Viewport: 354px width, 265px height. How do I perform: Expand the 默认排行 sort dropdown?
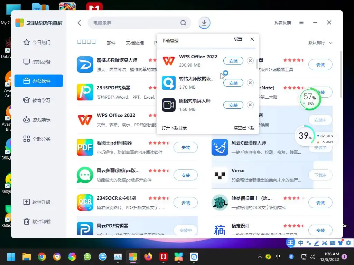click(320, 42)
